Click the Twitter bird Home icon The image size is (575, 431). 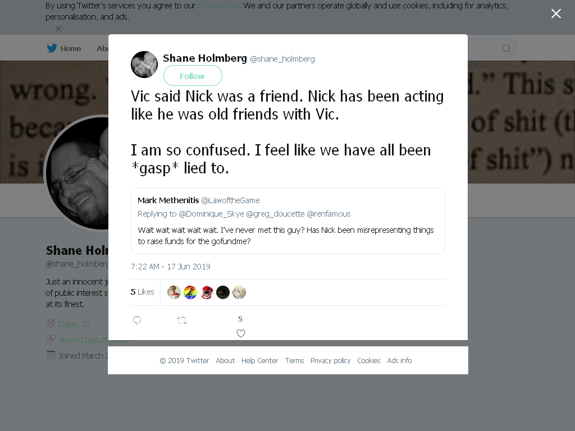click(52, 48)
